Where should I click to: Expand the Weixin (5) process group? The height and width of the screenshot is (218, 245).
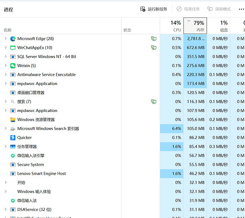(6, 65)
